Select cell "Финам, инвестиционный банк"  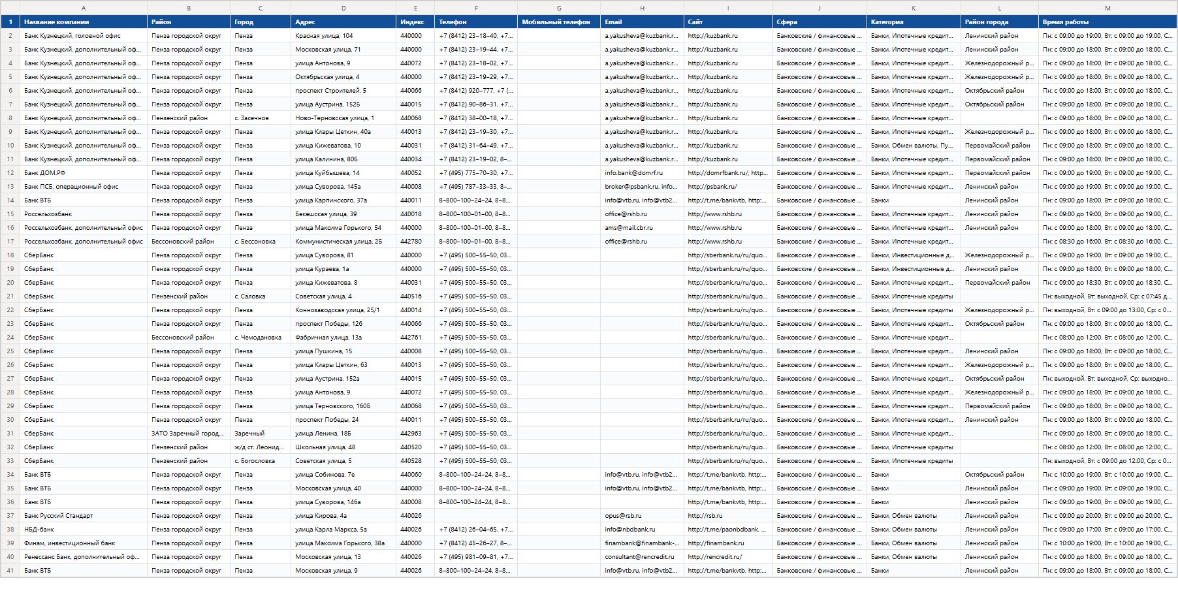[x=84, y=543]
